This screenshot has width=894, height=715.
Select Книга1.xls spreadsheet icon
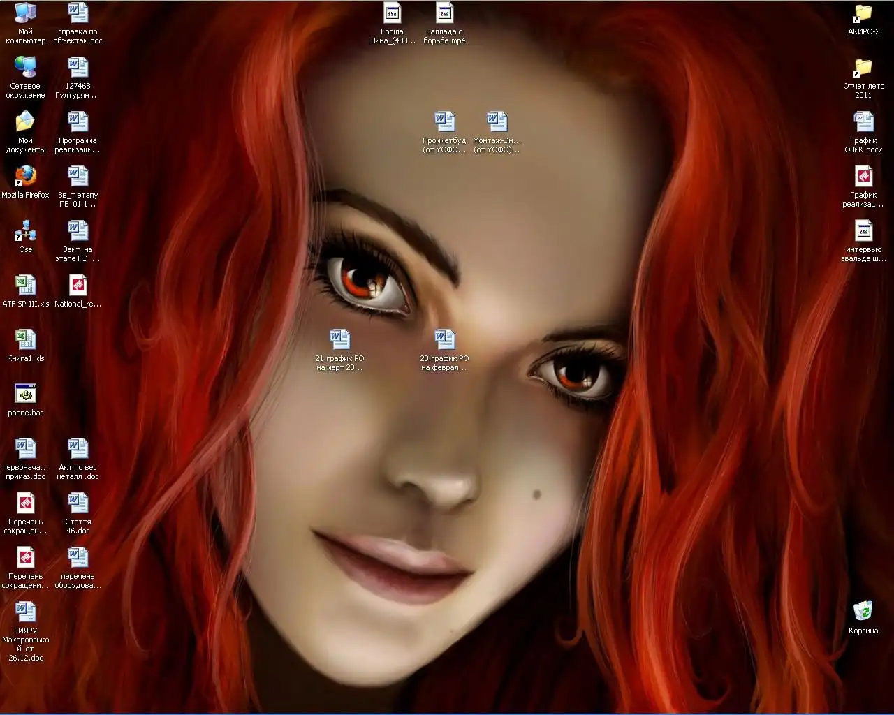point(25,346)
